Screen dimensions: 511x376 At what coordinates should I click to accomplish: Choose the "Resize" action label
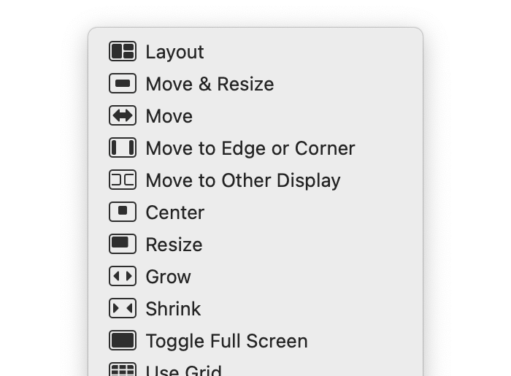pos(174,245)
